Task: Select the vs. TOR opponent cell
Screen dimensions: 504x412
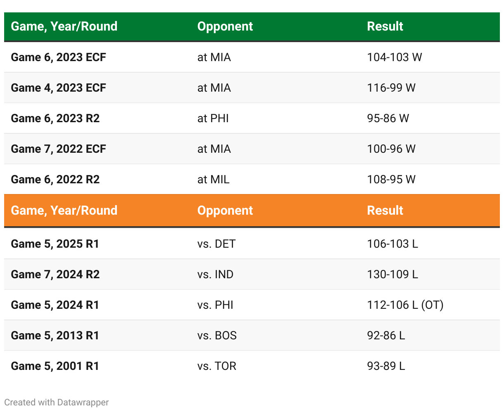Action: [x=217, y=366]
